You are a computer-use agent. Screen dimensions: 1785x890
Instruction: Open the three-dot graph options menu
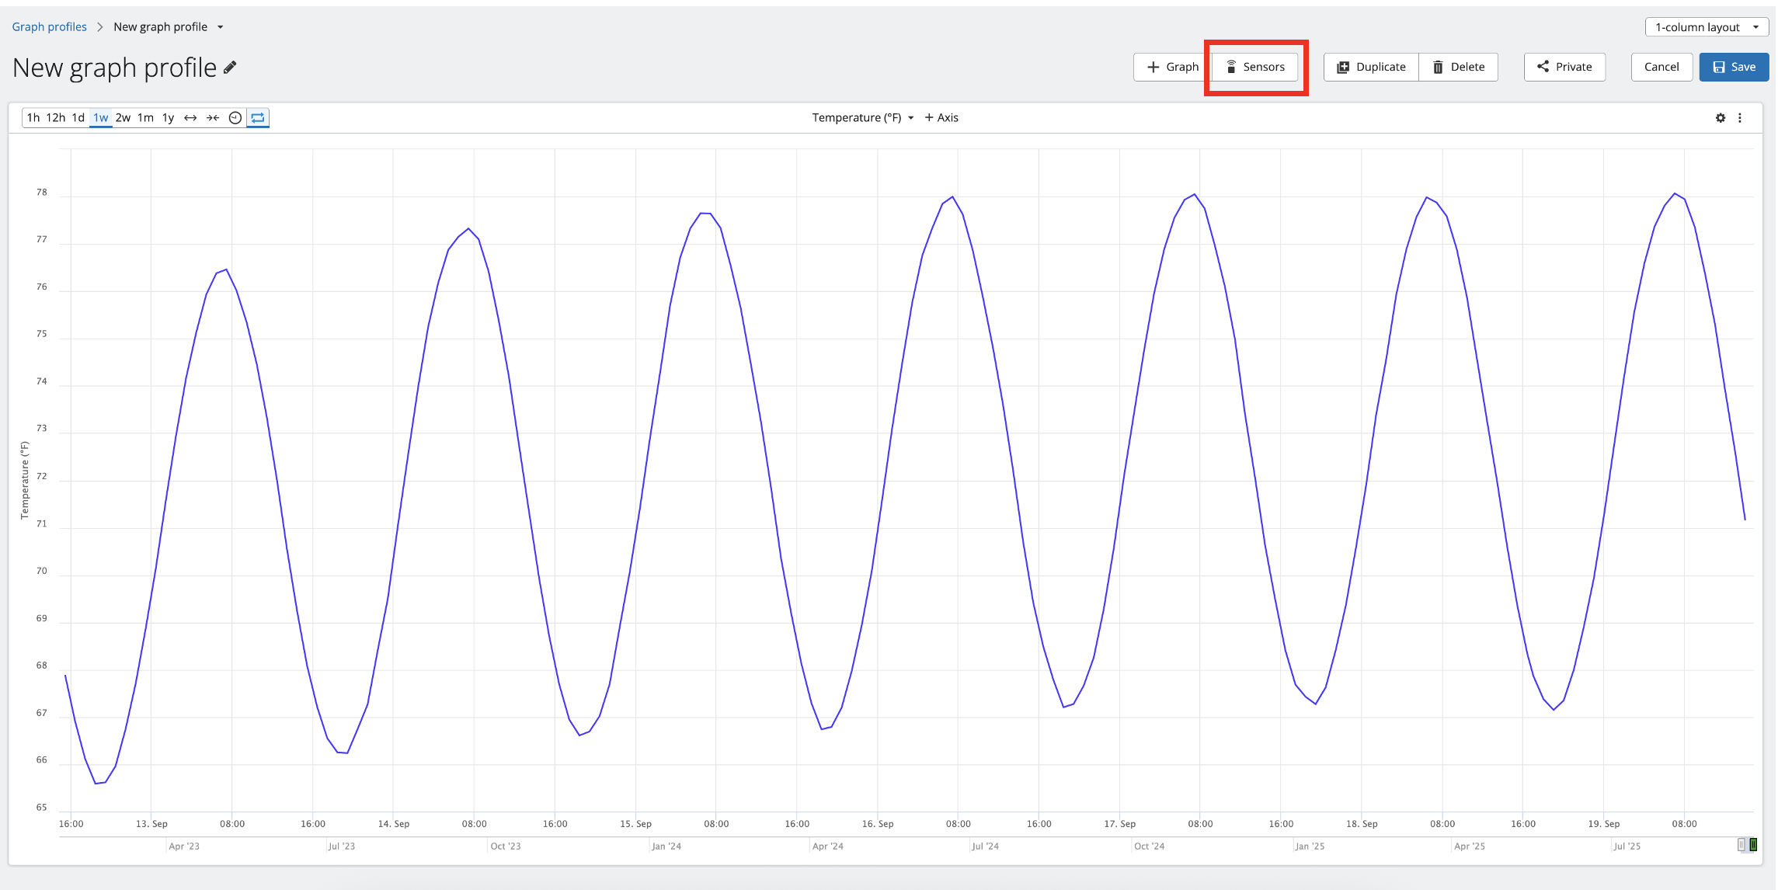coord(1740,118)
